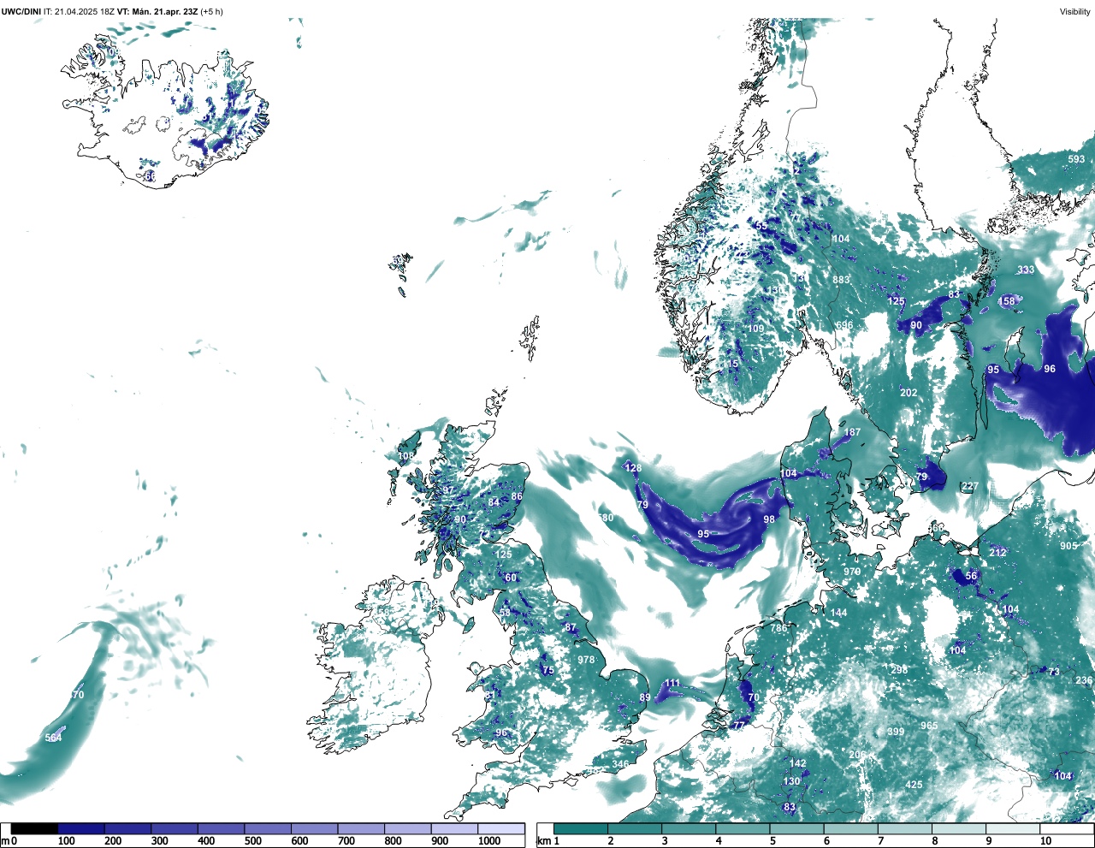Click the '202' value in southern Sweden
This screenshot has width=1095, height=848.
909,394
